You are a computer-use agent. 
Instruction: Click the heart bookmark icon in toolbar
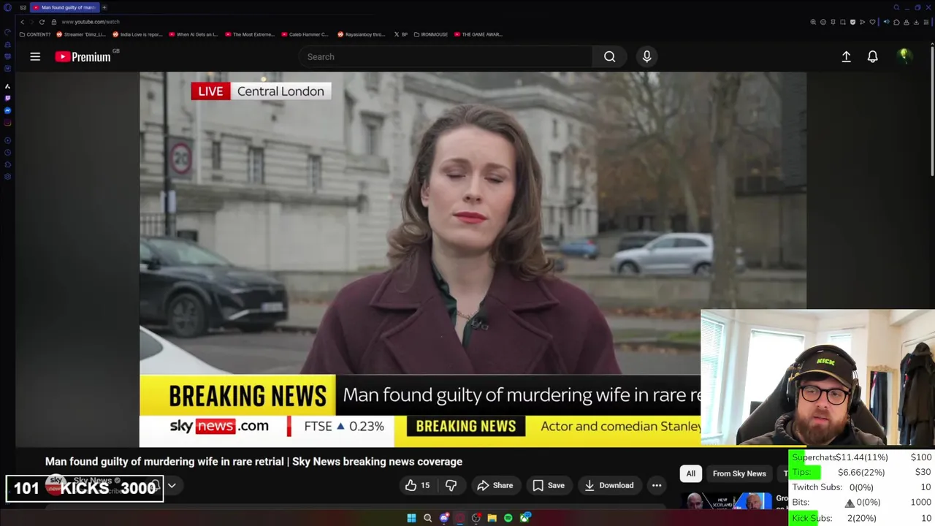(x=872, y=22)
